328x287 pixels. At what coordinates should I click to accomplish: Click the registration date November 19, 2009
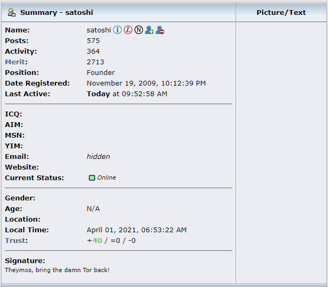[146, 83]
